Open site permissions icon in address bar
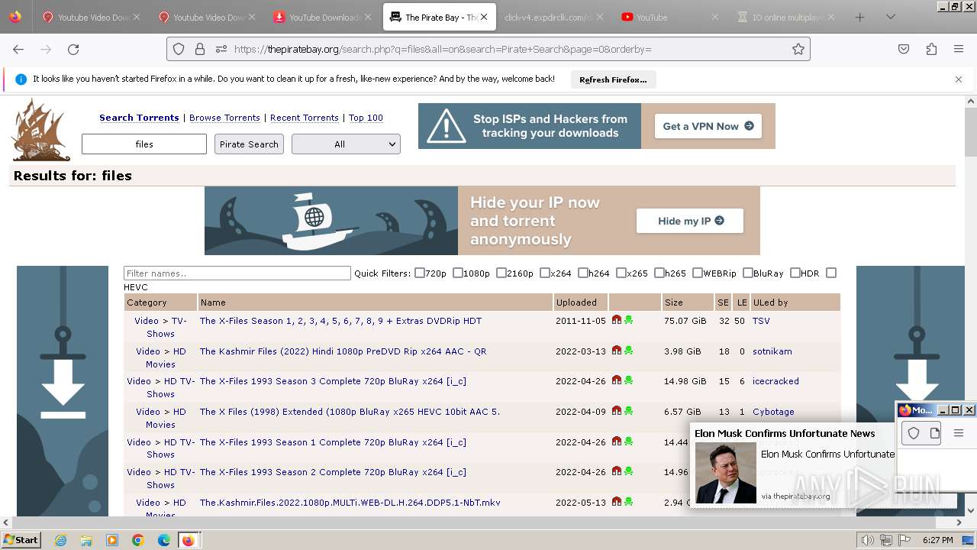Image resolution: width=977 pixels, height=550 pixels. click(x=221, y=49)
